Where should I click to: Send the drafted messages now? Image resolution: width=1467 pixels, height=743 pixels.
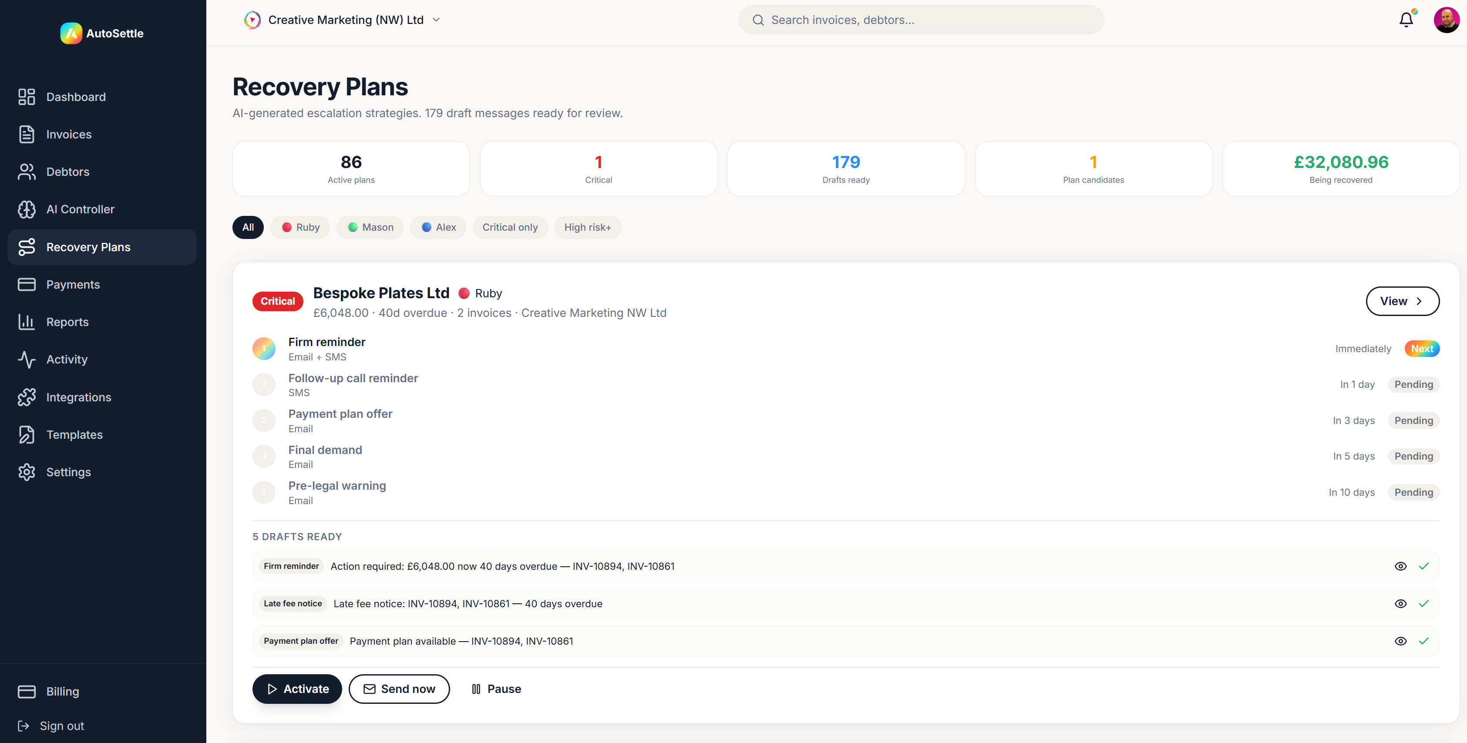[x=399, y=688]
